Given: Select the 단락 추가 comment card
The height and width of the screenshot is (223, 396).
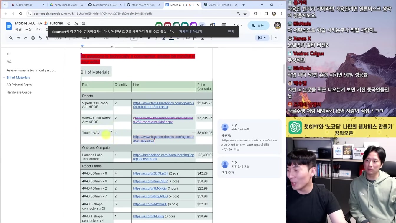Looking at the screenshot, I should click(250, 168).
